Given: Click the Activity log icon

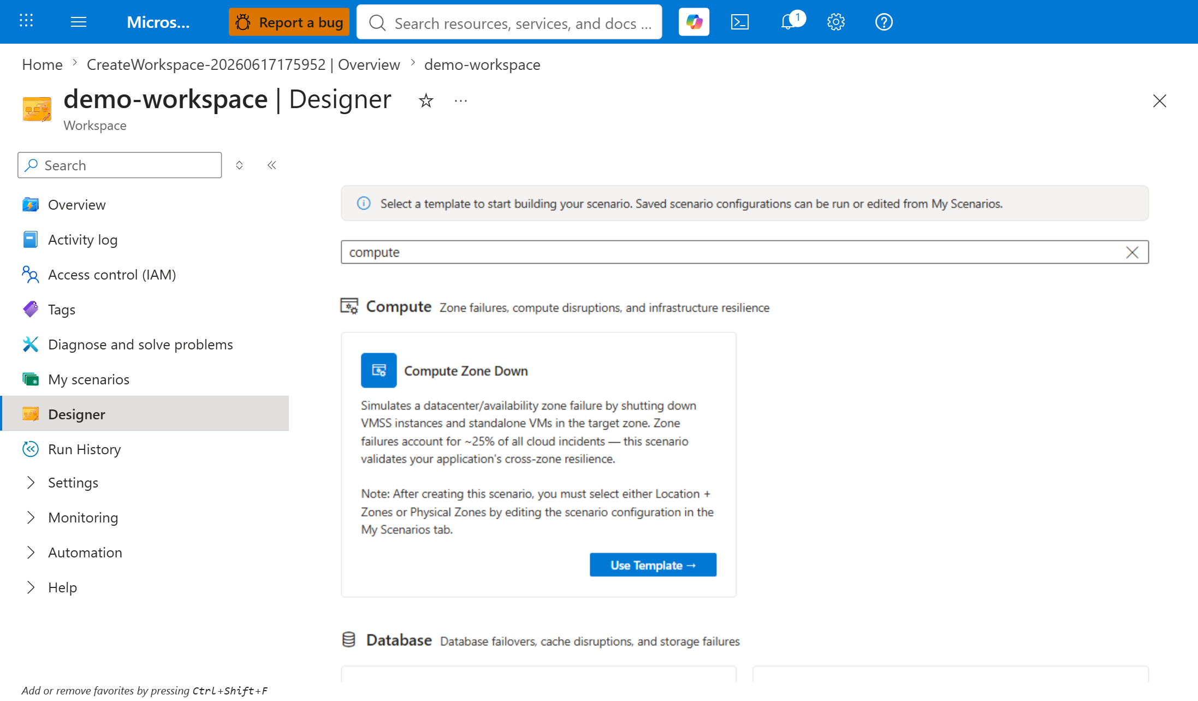Looking at the screenshot, I should pyautogui.click(x=31, y=240).
